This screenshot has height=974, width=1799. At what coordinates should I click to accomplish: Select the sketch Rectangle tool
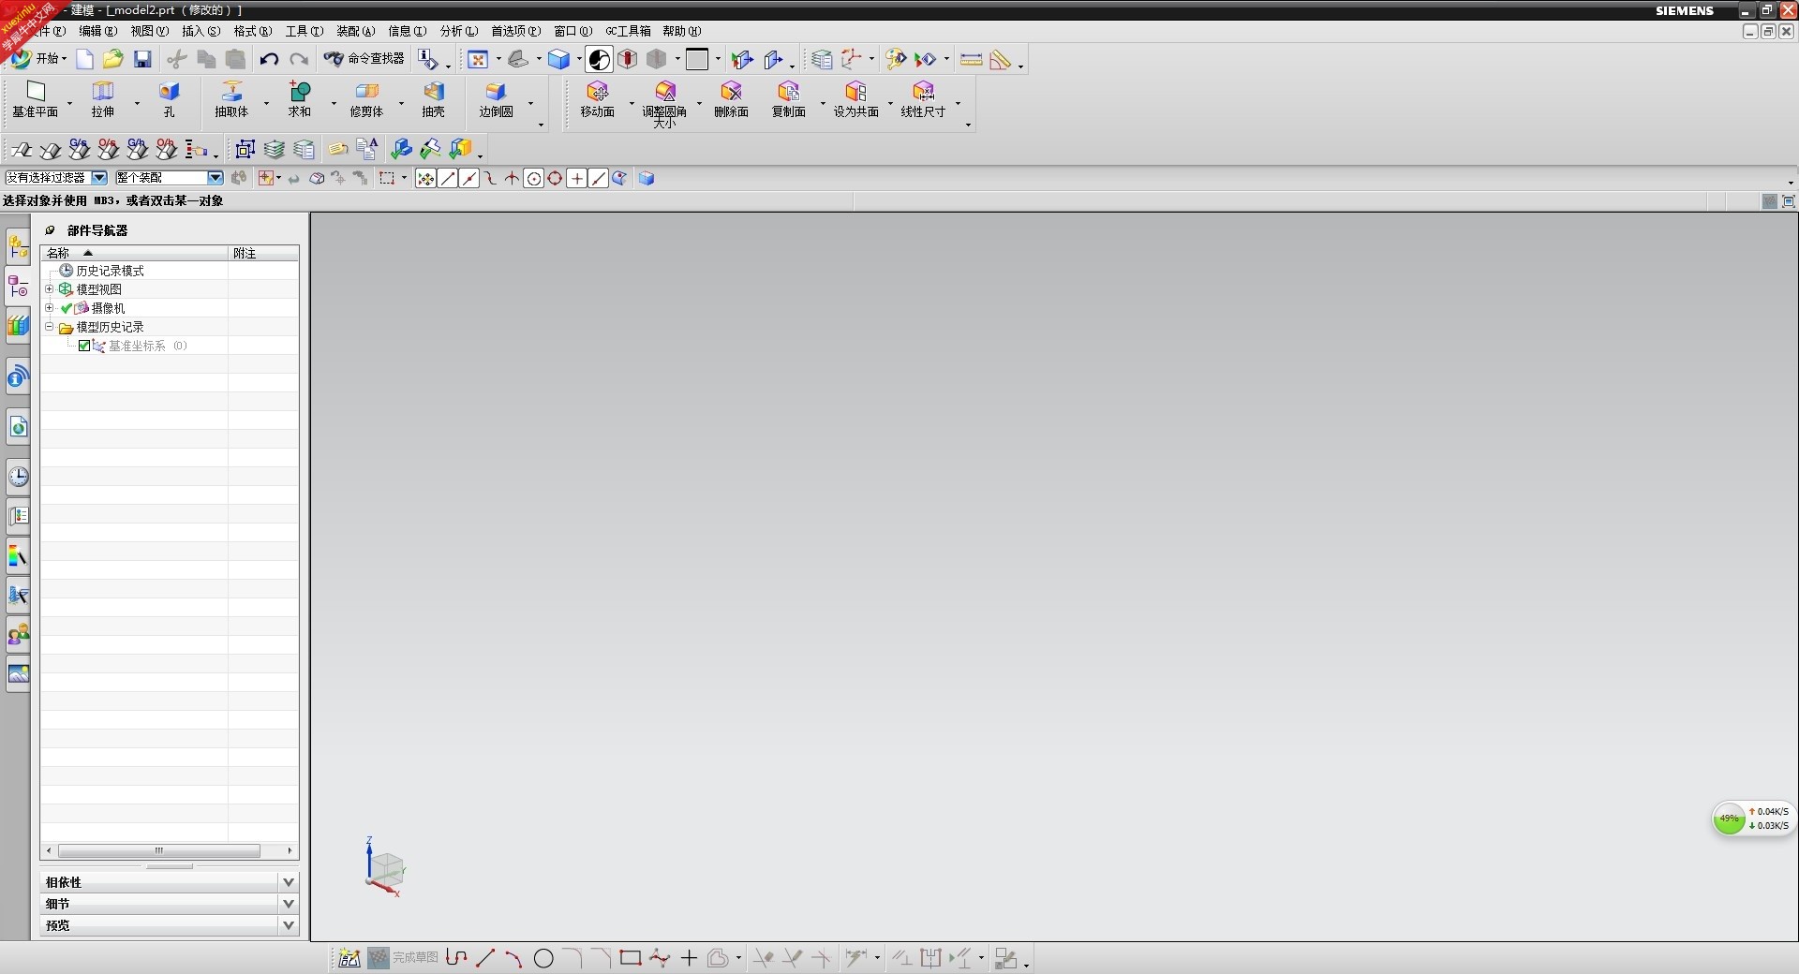(x=631, y=957)
